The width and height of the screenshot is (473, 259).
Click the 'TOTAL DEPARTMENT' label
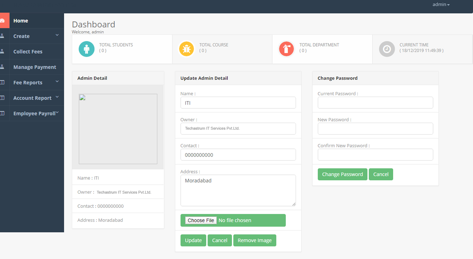pyautogui.click(x=319, y=45)
